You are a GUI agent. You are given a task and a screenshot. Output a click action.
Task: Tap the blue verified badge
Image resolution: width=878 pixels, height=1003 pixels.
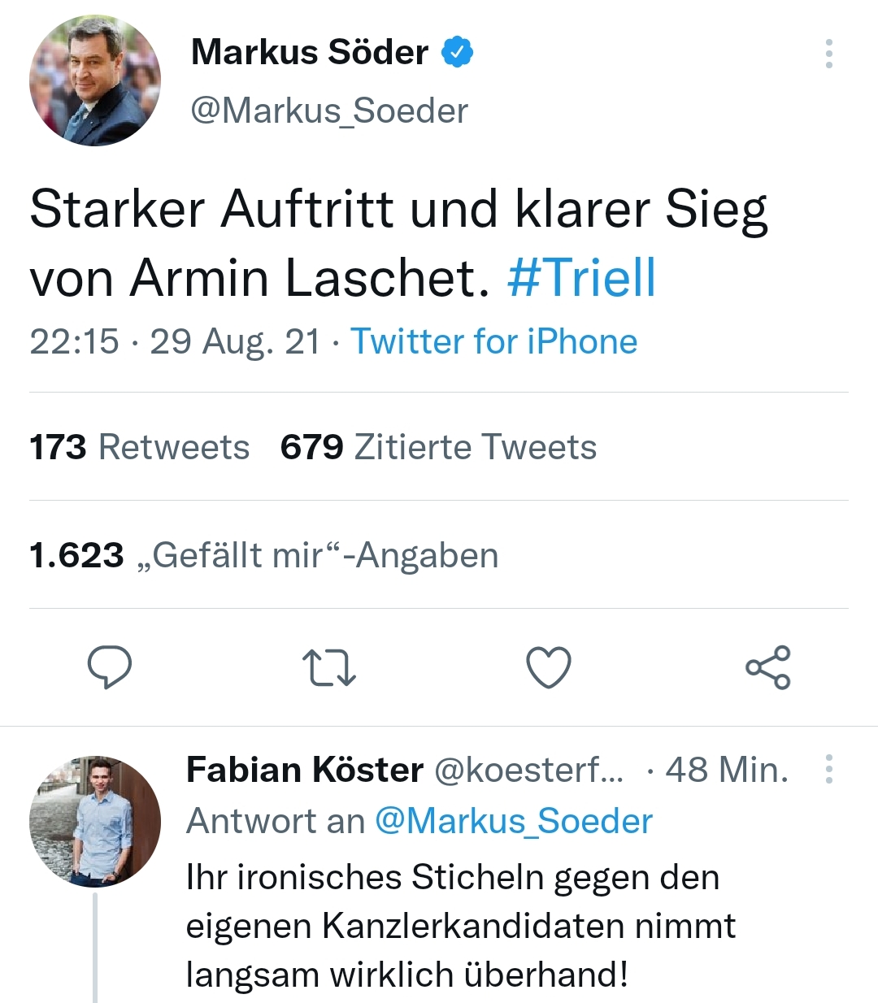(x=457, y=53)
